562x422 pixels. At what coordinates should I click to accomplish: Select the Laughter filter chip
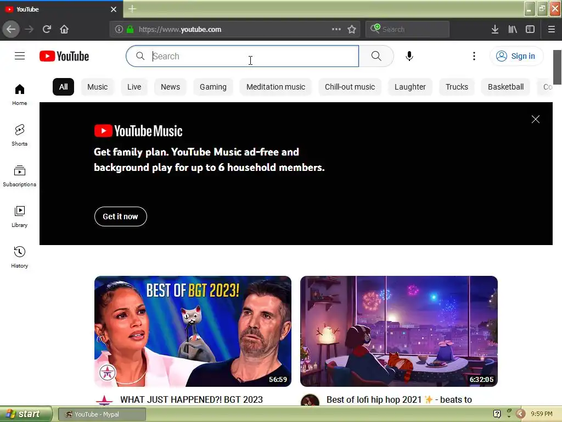[x=411, y=87]
